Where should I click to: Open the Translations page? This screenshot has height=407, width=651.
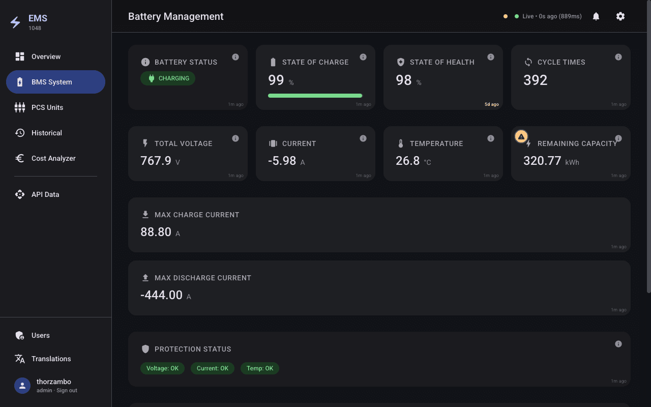(51, 359)
